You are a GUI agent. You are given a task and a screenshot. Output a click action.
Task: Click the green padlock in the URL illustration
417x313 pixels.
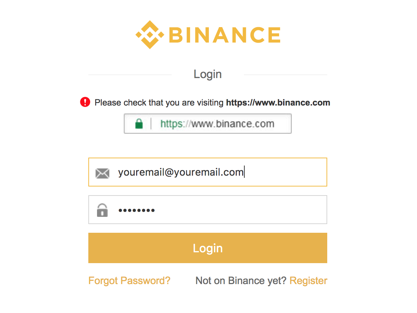[x=139, y=124]
